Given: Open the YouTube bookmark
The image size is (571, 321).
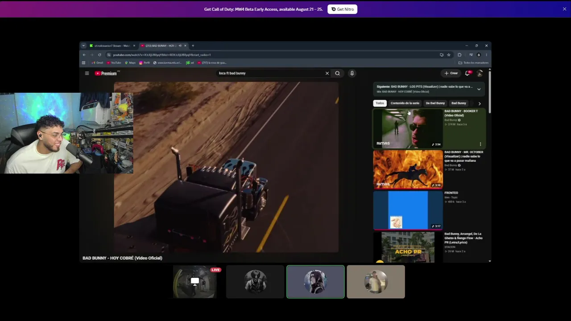Looking at the screenshot, I should [114, 63].
